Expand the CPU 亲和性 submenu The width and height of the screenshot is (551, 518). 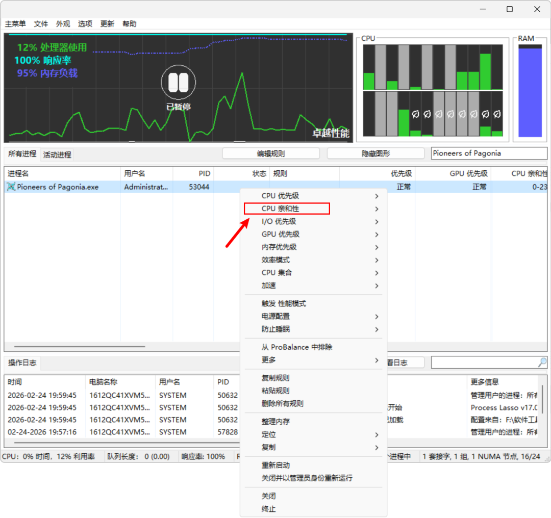(313, 209)
